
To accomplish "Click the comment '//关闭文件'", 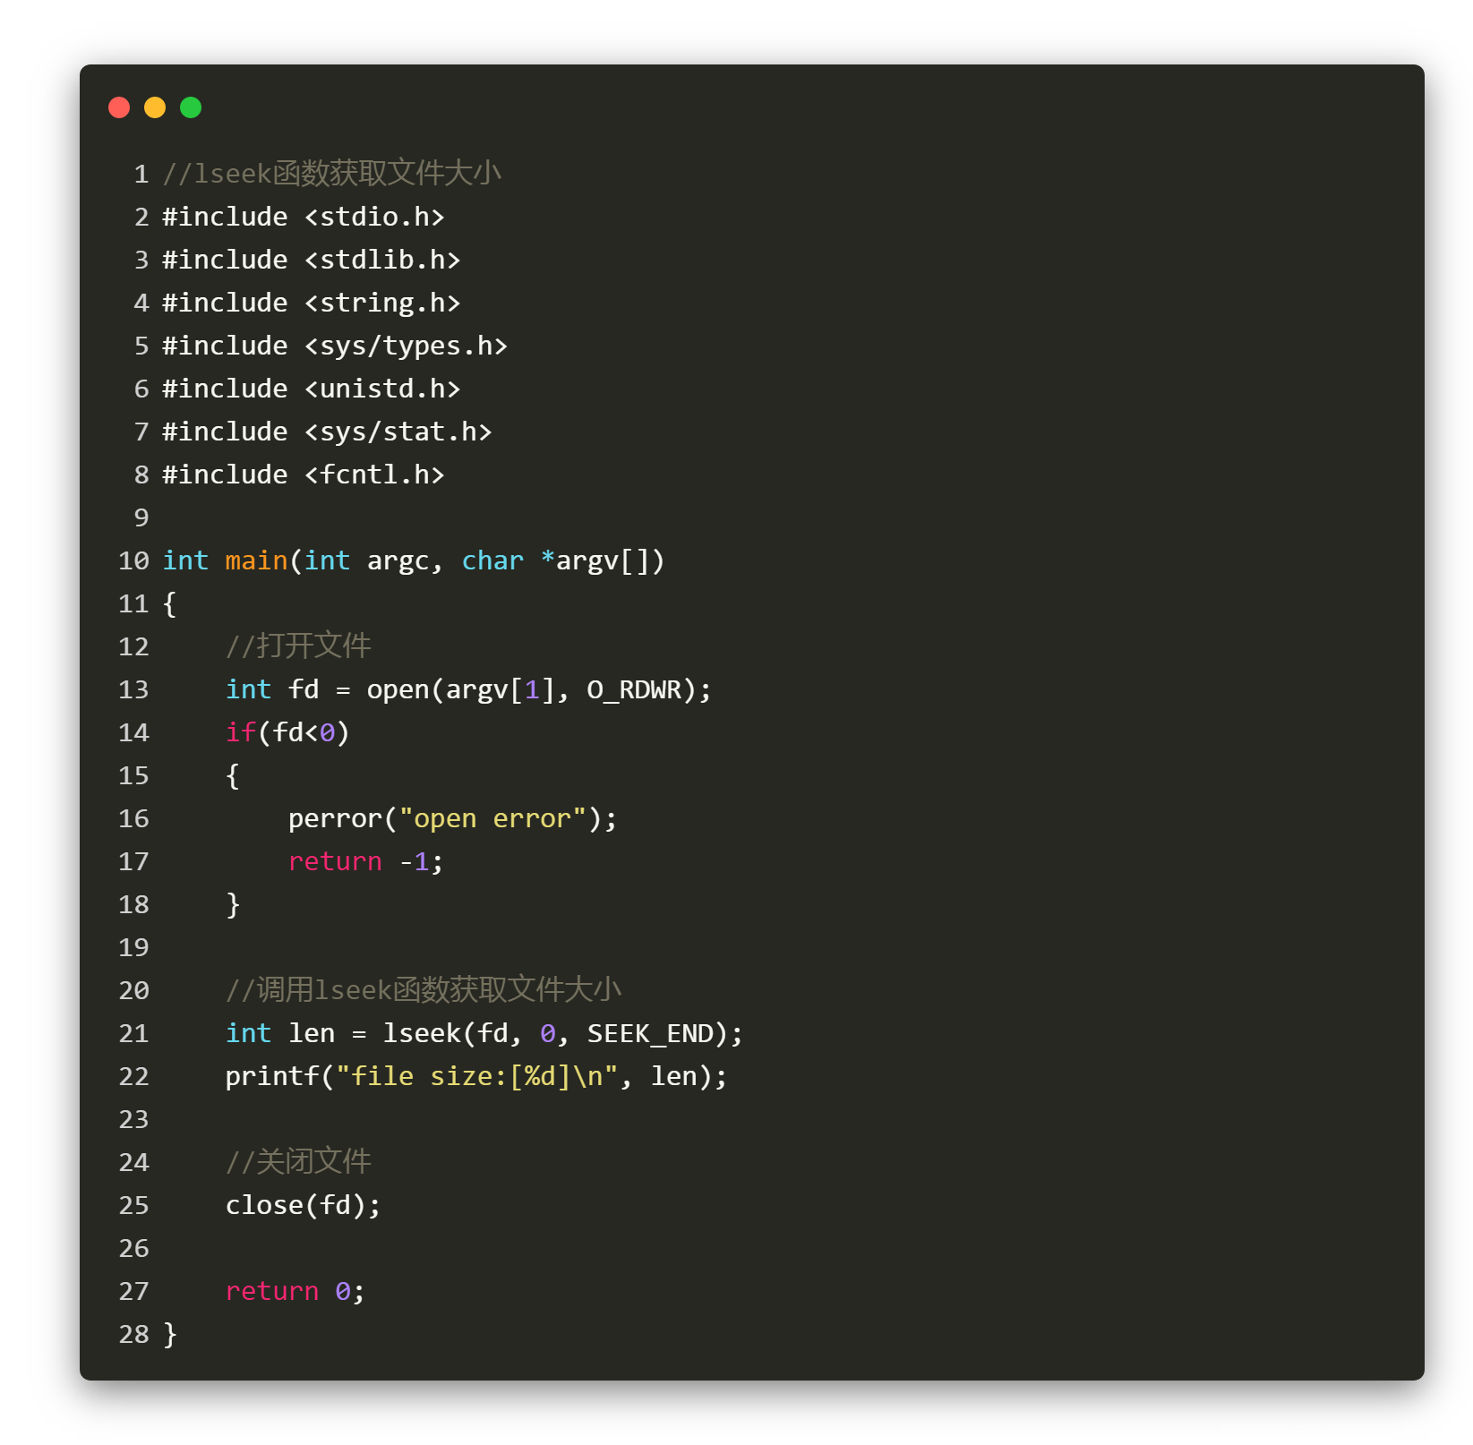I will (298, 1161).
